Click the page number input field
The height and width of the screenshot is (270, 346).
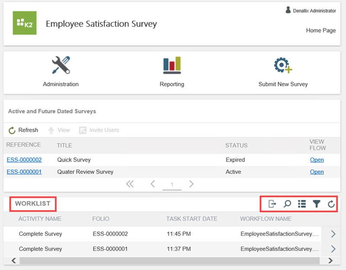pos(172,185)
